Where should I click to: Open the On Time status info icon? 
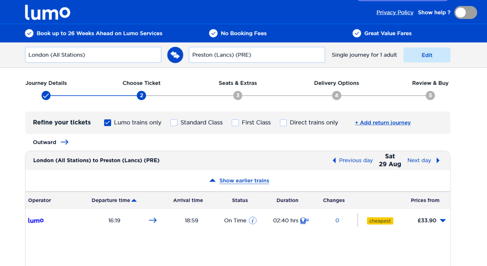tap(253, 220)
